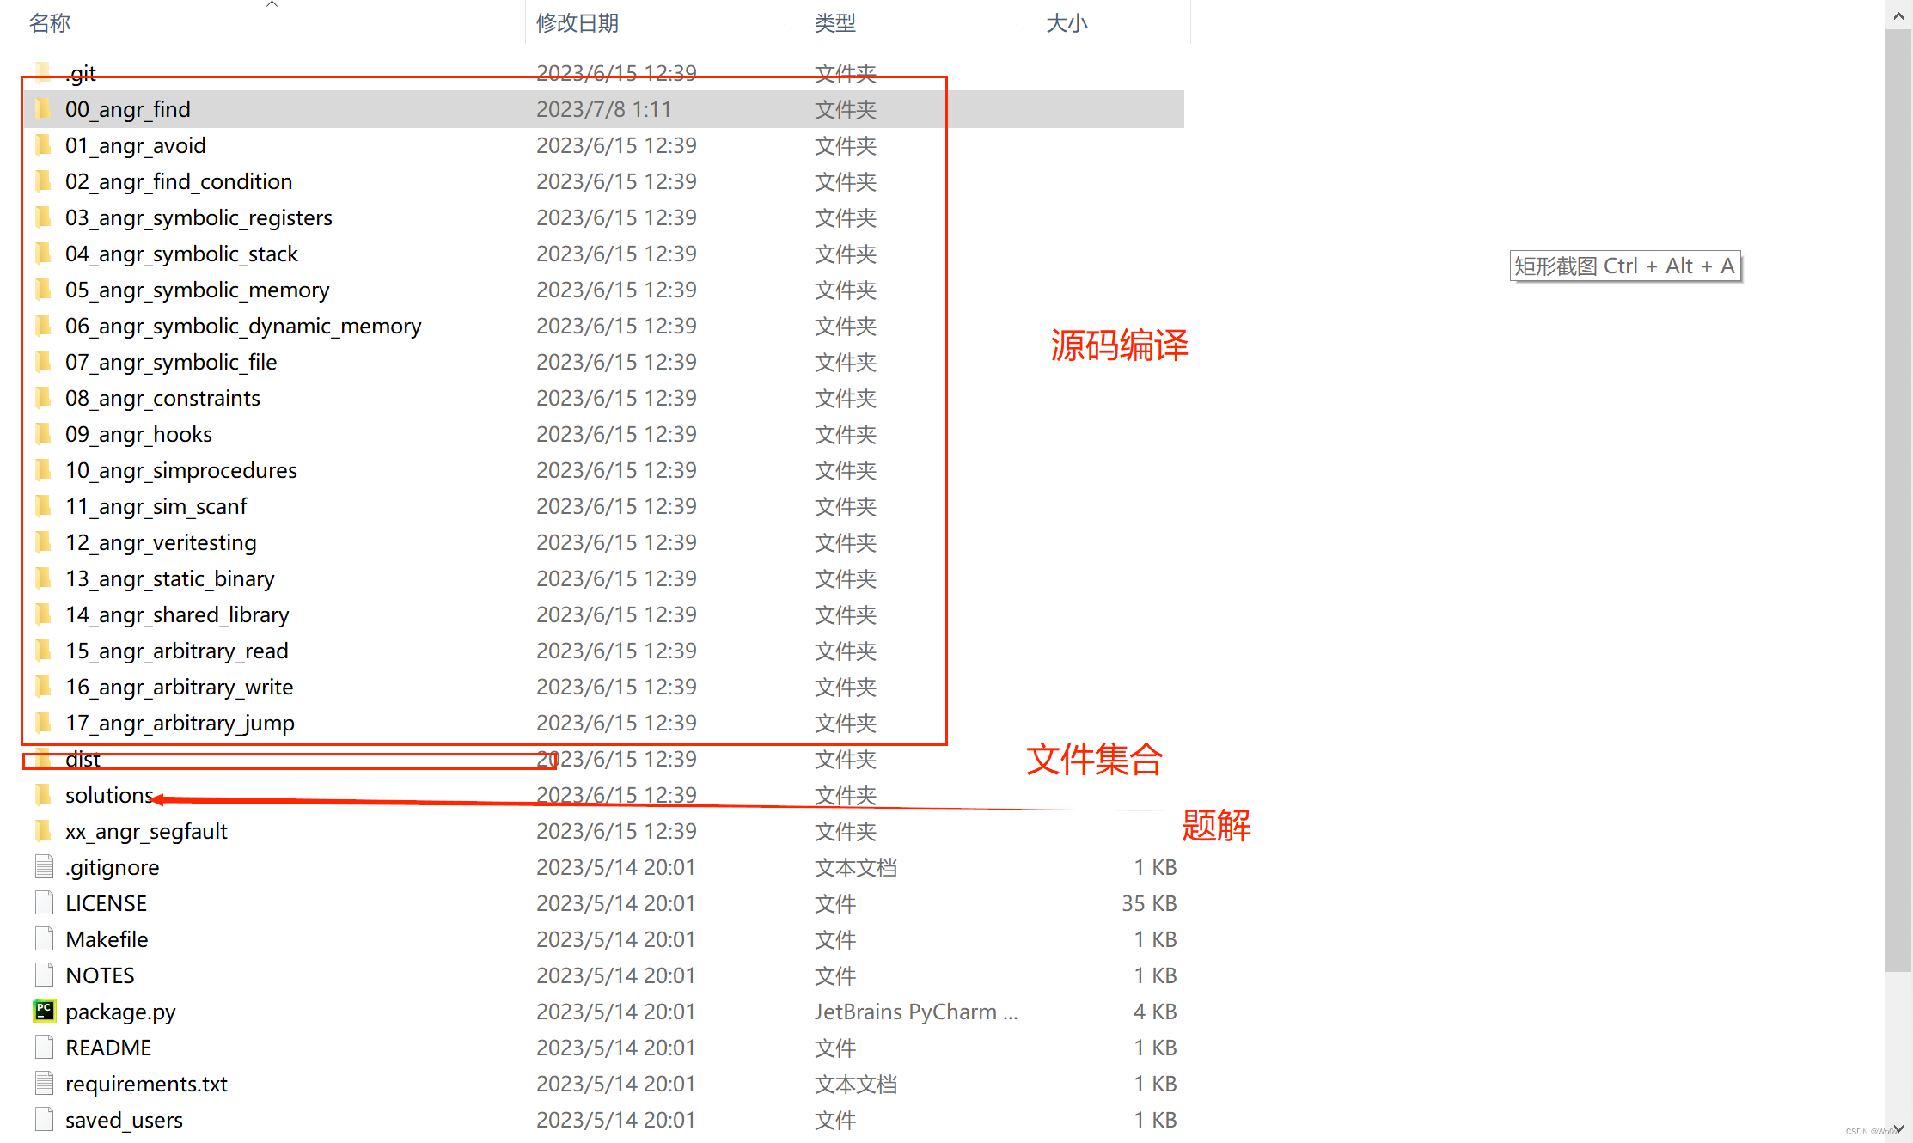Select the 13_angr_static_binary folder name
The height and width of the screenshot is (1143, 1913).
[169, 578]
